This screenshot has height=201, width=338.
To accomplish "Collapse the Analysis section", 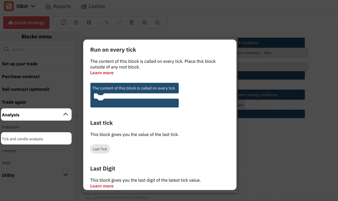I will click(36, 114).
